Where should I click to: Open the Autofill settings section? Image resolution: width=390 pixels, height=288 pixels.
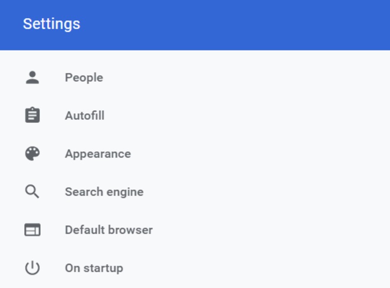pyautogui.click(x=84, y=115)
